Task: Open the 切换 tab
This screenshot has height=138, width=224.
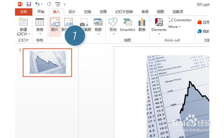Action: 87,12
